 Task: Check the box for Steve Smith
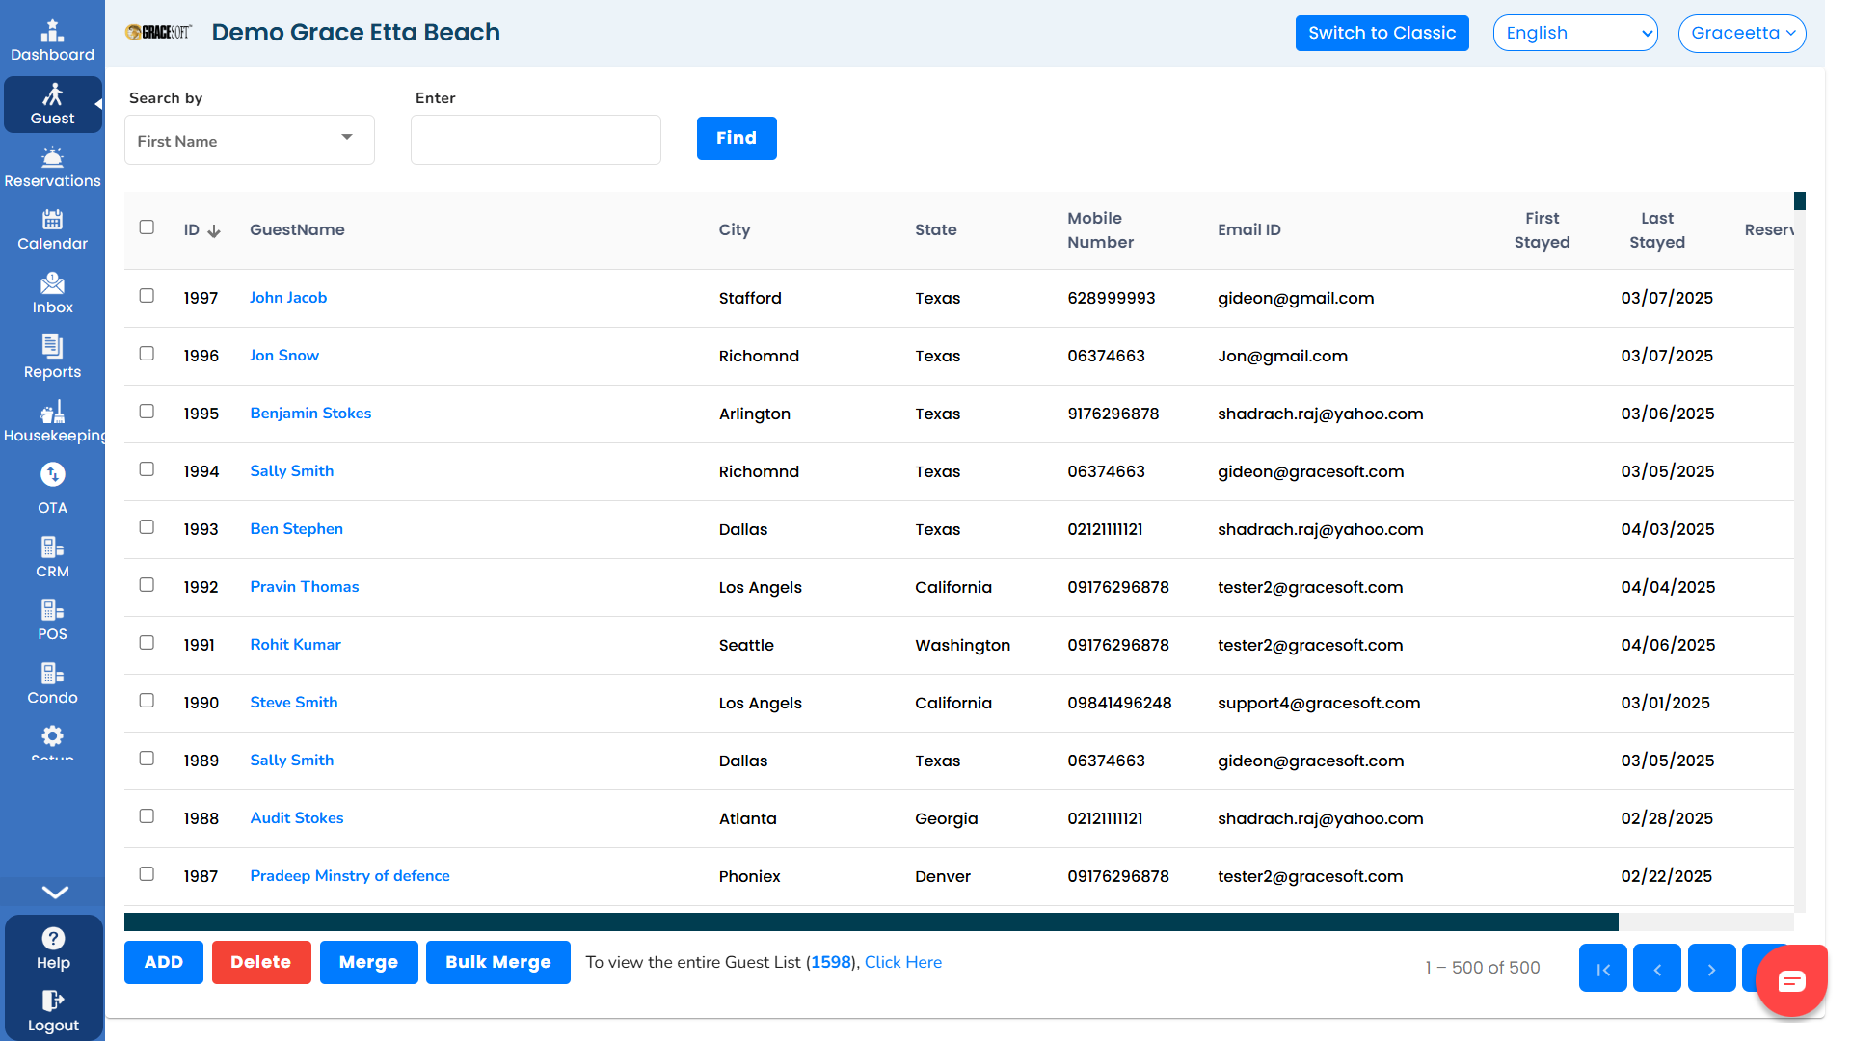[147, 701]
